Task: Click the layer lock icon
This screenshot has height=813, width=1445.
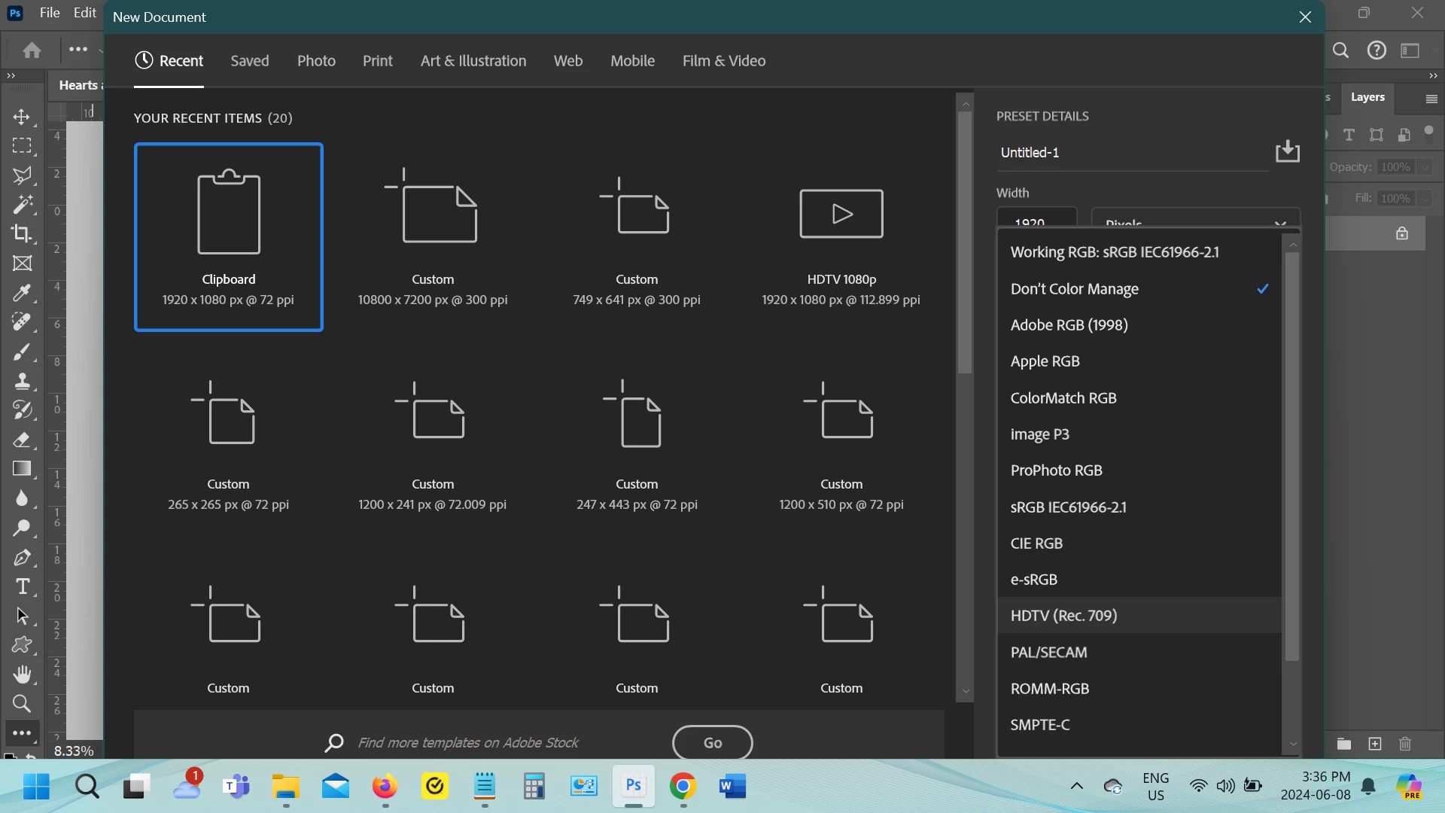Action: pos(1401,233)
